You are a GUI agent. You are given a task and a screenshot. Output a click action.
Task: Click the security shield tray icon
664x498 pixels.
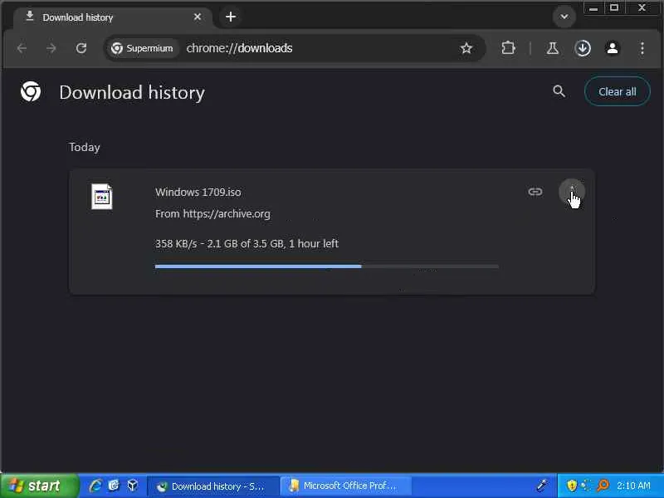click(x=572, y=486)
